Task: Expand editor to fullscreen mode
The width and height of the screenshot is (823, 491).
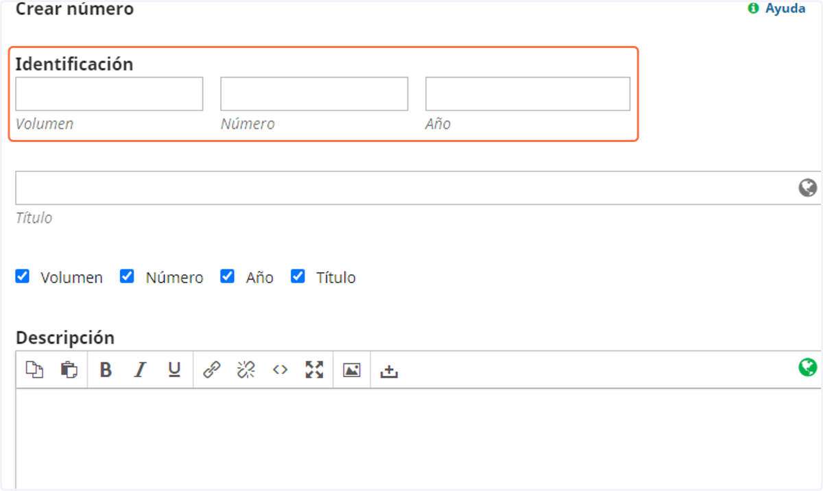Action: pyautogui.click(x=314, y=370)
